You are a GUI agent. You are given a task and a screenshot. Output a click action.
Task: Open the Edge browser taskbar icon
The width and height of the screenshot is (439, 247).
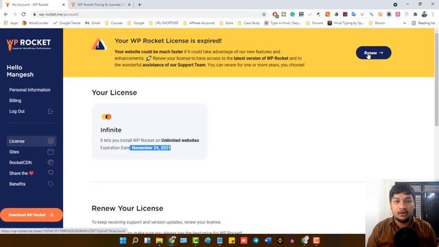coord(207,241)
